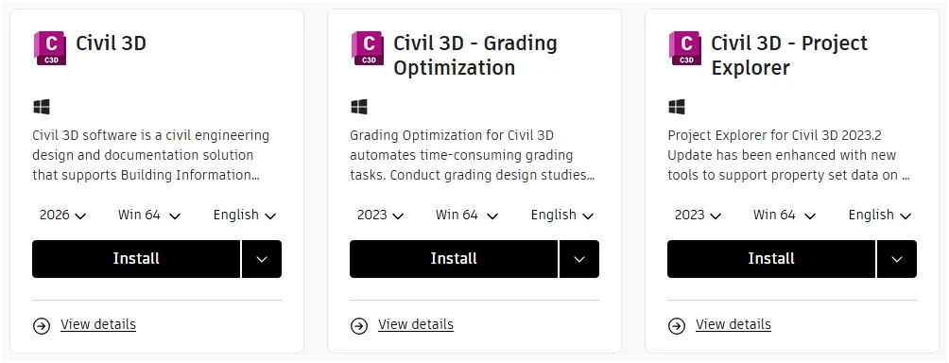The image size is (949, 363).
Task: Open the English language dropdown for Civil 3D
Action: 245,215
